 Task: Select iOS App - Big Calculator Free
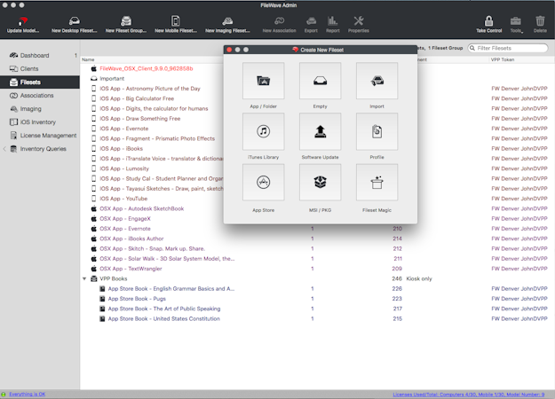(137, 98)
